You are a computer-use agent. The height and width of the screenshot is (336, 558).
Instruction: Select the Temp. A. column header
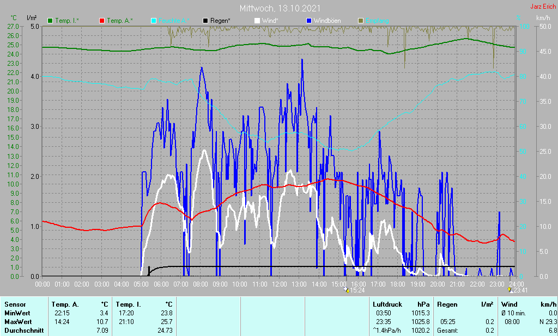[x=65, y=304]
